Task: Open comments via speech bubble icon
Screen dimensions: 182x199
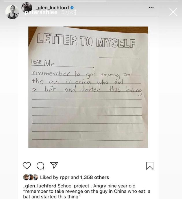Action: click(40, 166)
